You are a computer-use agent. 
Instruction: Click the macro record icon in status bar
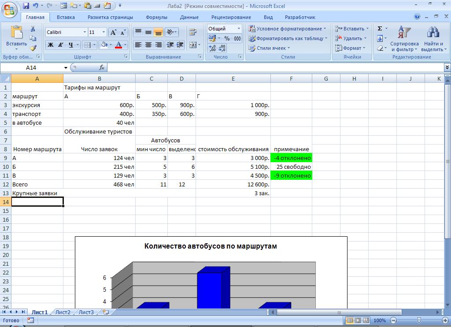30,320
